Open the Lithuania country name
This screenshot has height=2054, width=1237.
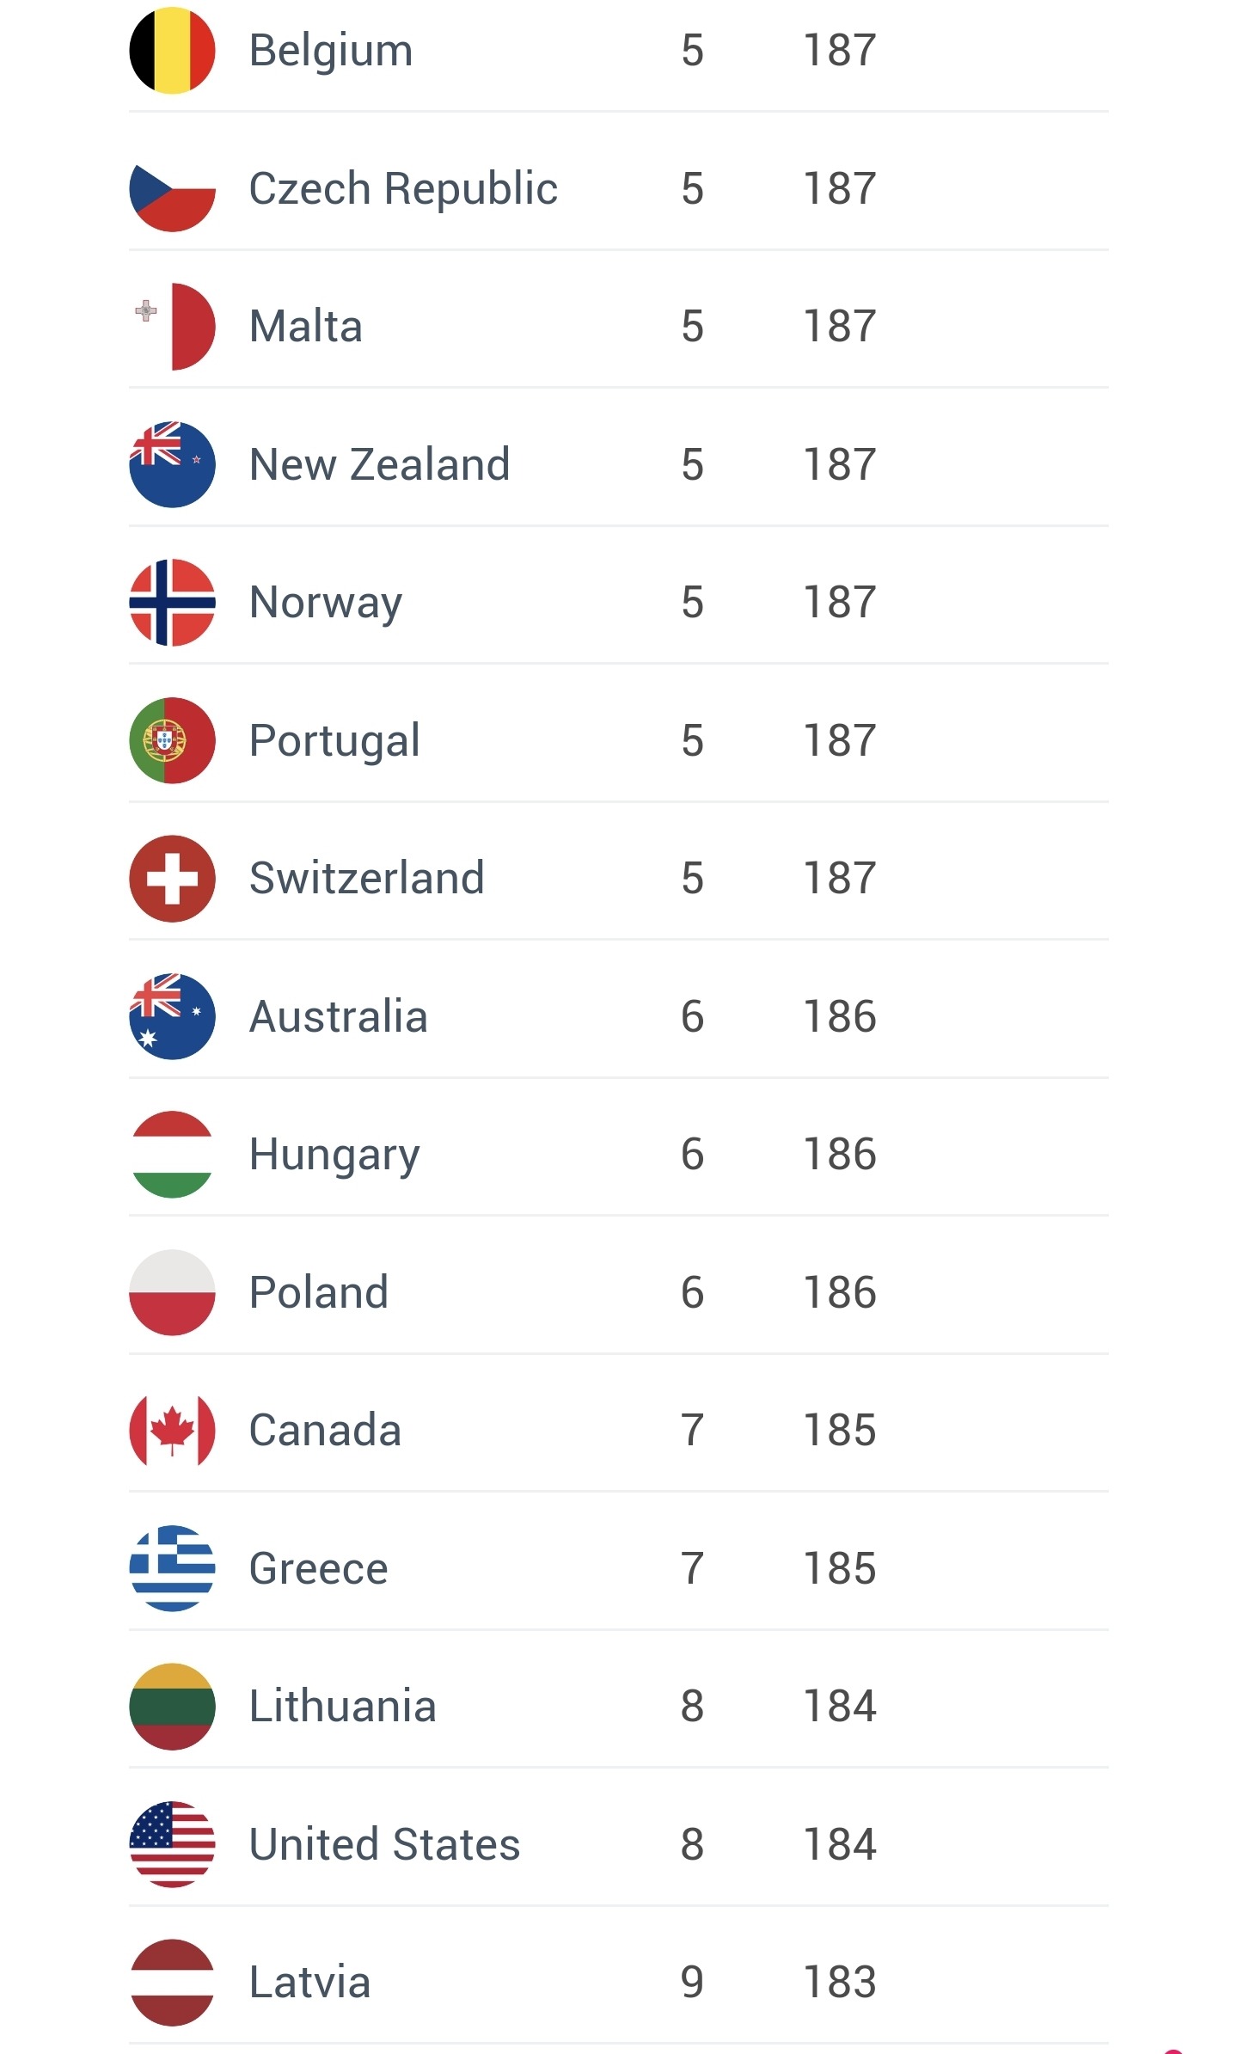(x=342, y=1706)
